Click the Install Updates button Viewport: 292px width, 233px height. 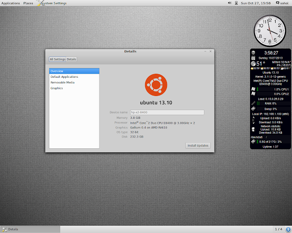pyautogui.click(x=198, y=146)
